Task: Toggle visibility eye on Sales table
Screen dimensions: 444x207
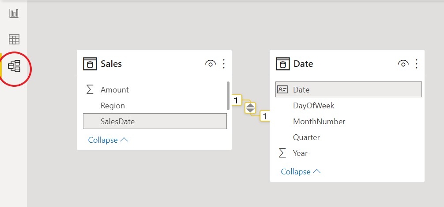Action: (x=211, y=64)
